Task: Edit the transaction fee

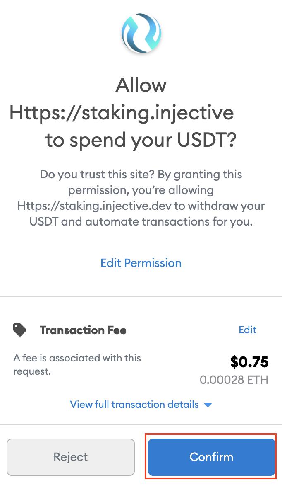Action: tap(247, 330)
